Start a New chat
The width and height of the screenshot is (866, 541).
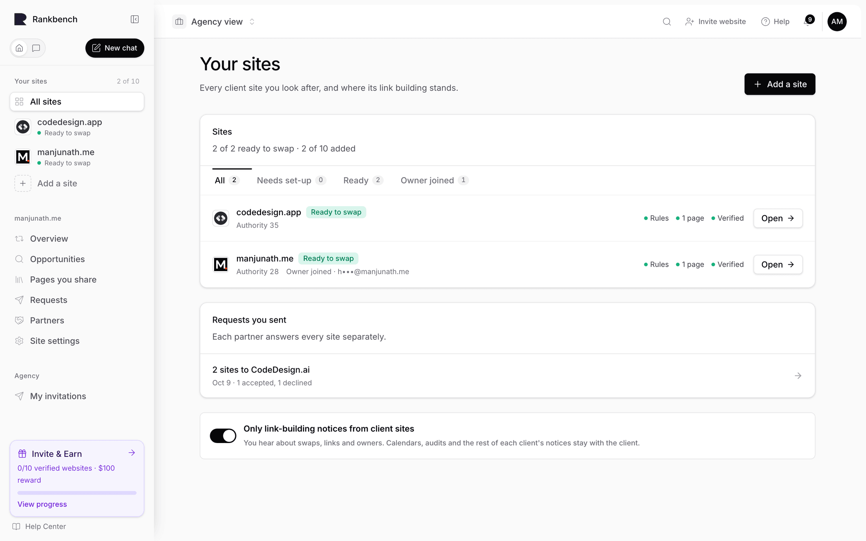pyautogui.click(x=115, y=48)
